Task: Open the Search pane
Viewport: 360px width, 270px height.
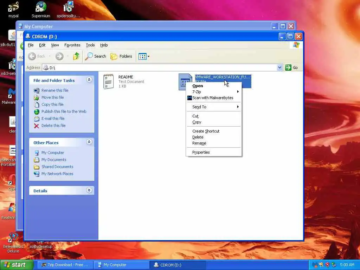Action: point(96,56)
